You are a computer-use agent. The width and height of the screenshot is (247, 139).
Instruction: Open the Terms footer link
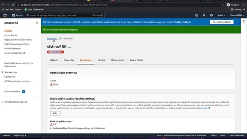tap(223, 136)
